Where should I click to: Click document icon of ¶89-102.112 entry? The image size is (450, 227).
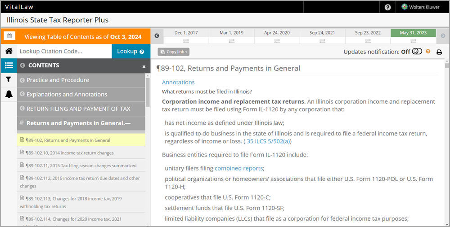click(x=22, y=178)
